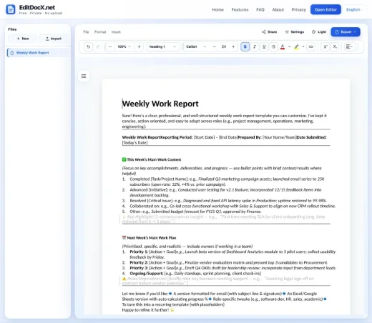Viewport: 372px width, 323px height.
Task: Click the font size value 24
Action: pyautogui.click(x=224, y=46)
